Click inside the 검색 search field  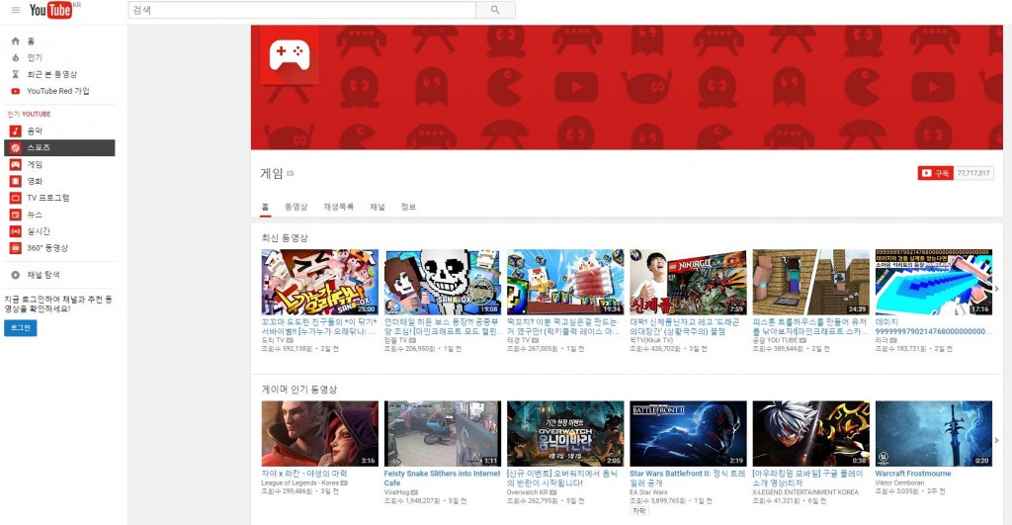pos(302,10)
